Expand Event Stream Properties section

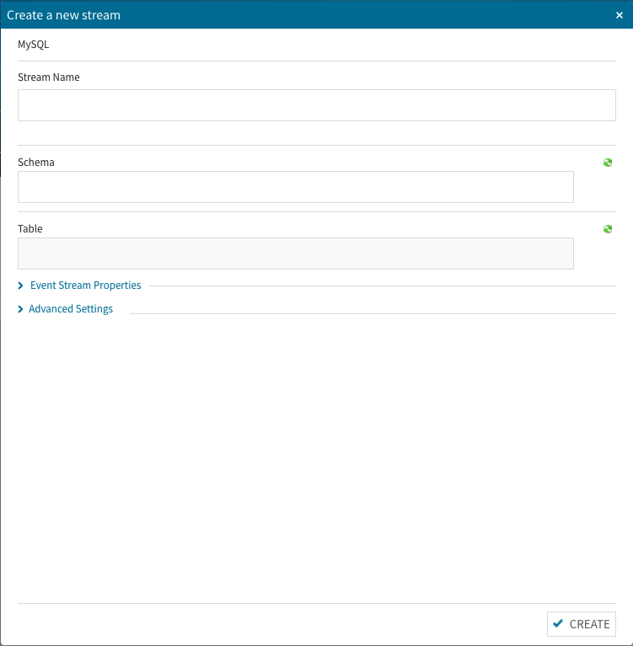click(x=85, y=286)
